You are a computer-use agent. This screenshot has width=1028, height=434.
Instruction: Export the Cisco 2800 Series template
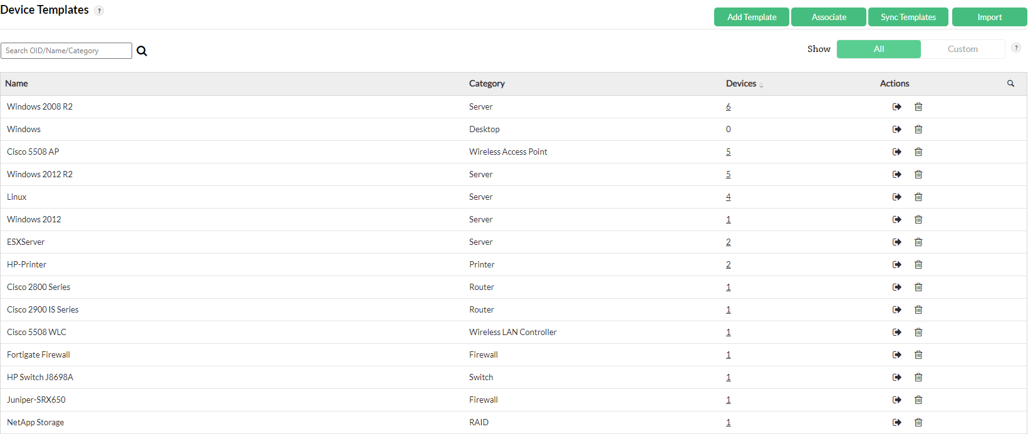(897, 287)
